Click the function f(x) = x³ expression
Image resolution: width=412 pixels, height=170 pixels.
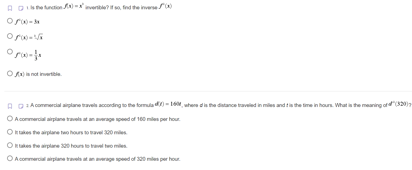click(x=72, y=7)
